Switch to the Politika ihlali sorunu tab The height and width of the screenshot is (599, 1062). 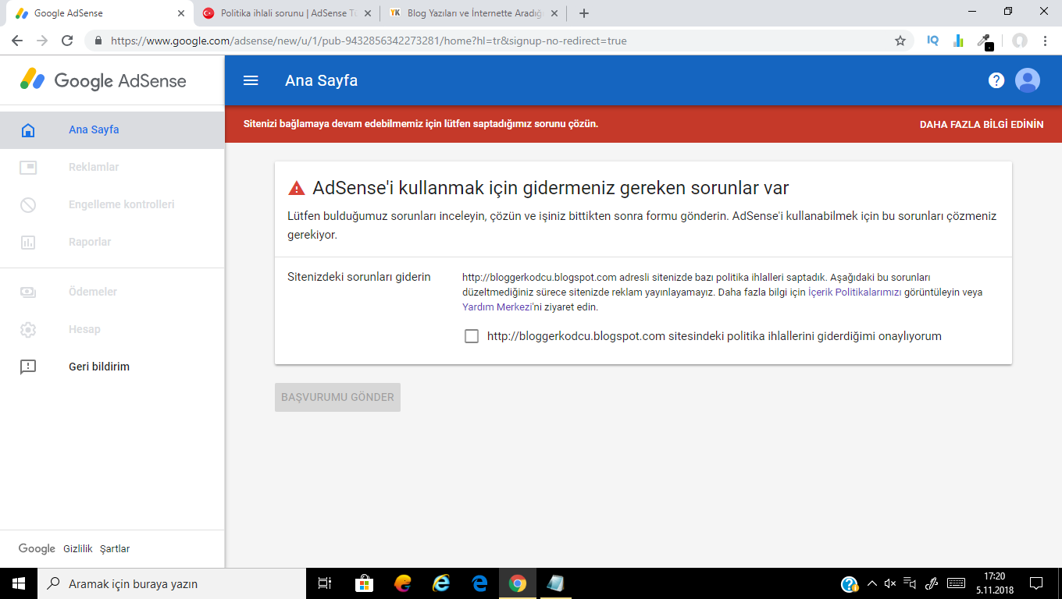[287, 13]
